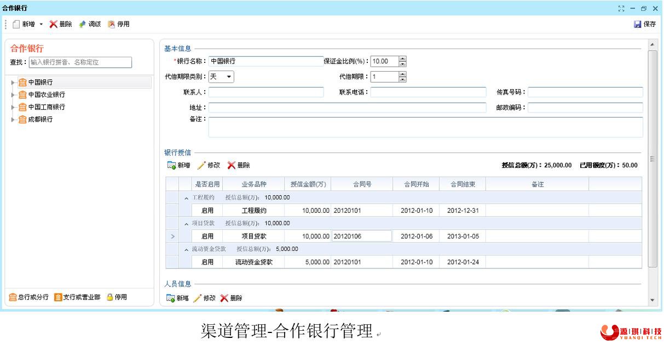Click the 合同号 column header
The width and height of the screenshot is (664, 345).
click(362, 185)
